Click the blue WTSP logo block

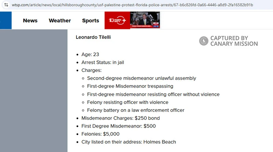(6, 20)
